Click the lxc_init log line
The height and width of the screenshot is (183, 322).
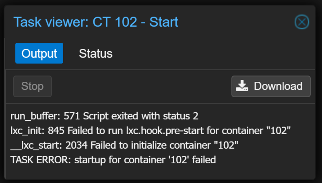(151, 131)
